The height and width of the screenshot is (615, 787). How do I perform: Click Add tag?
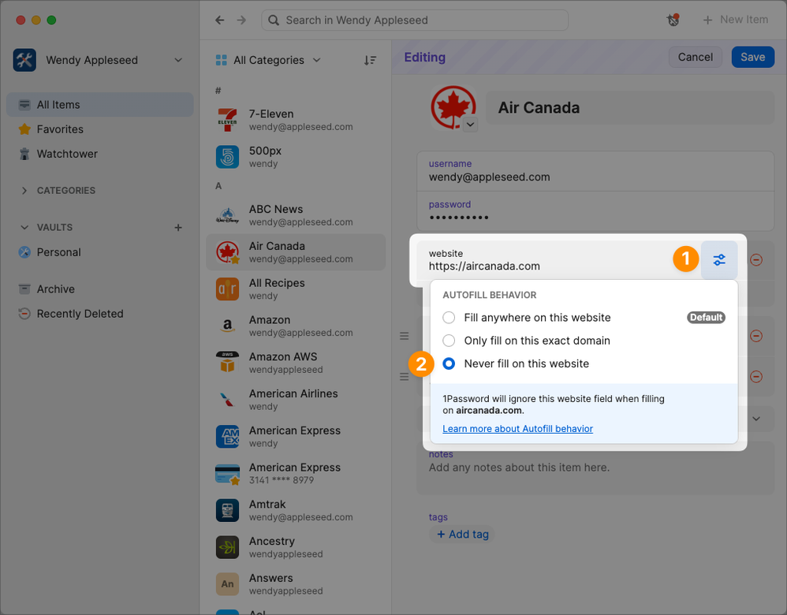[462, 534]
